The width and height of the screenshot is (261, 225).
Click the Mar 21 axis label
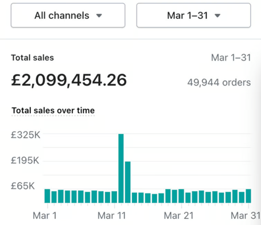178,216
